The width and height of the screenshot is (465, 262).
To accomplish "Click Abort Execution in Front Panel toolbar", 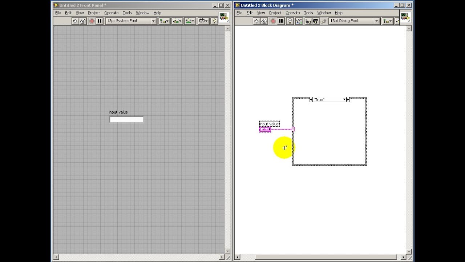I will coord(92,21).
